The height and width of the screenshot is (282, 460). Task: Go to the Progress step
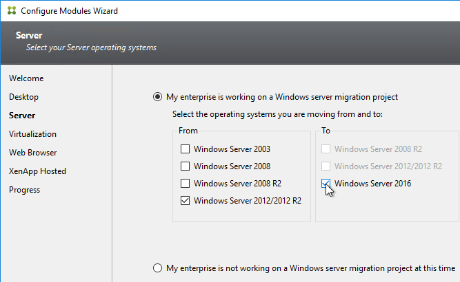(24, 190)
